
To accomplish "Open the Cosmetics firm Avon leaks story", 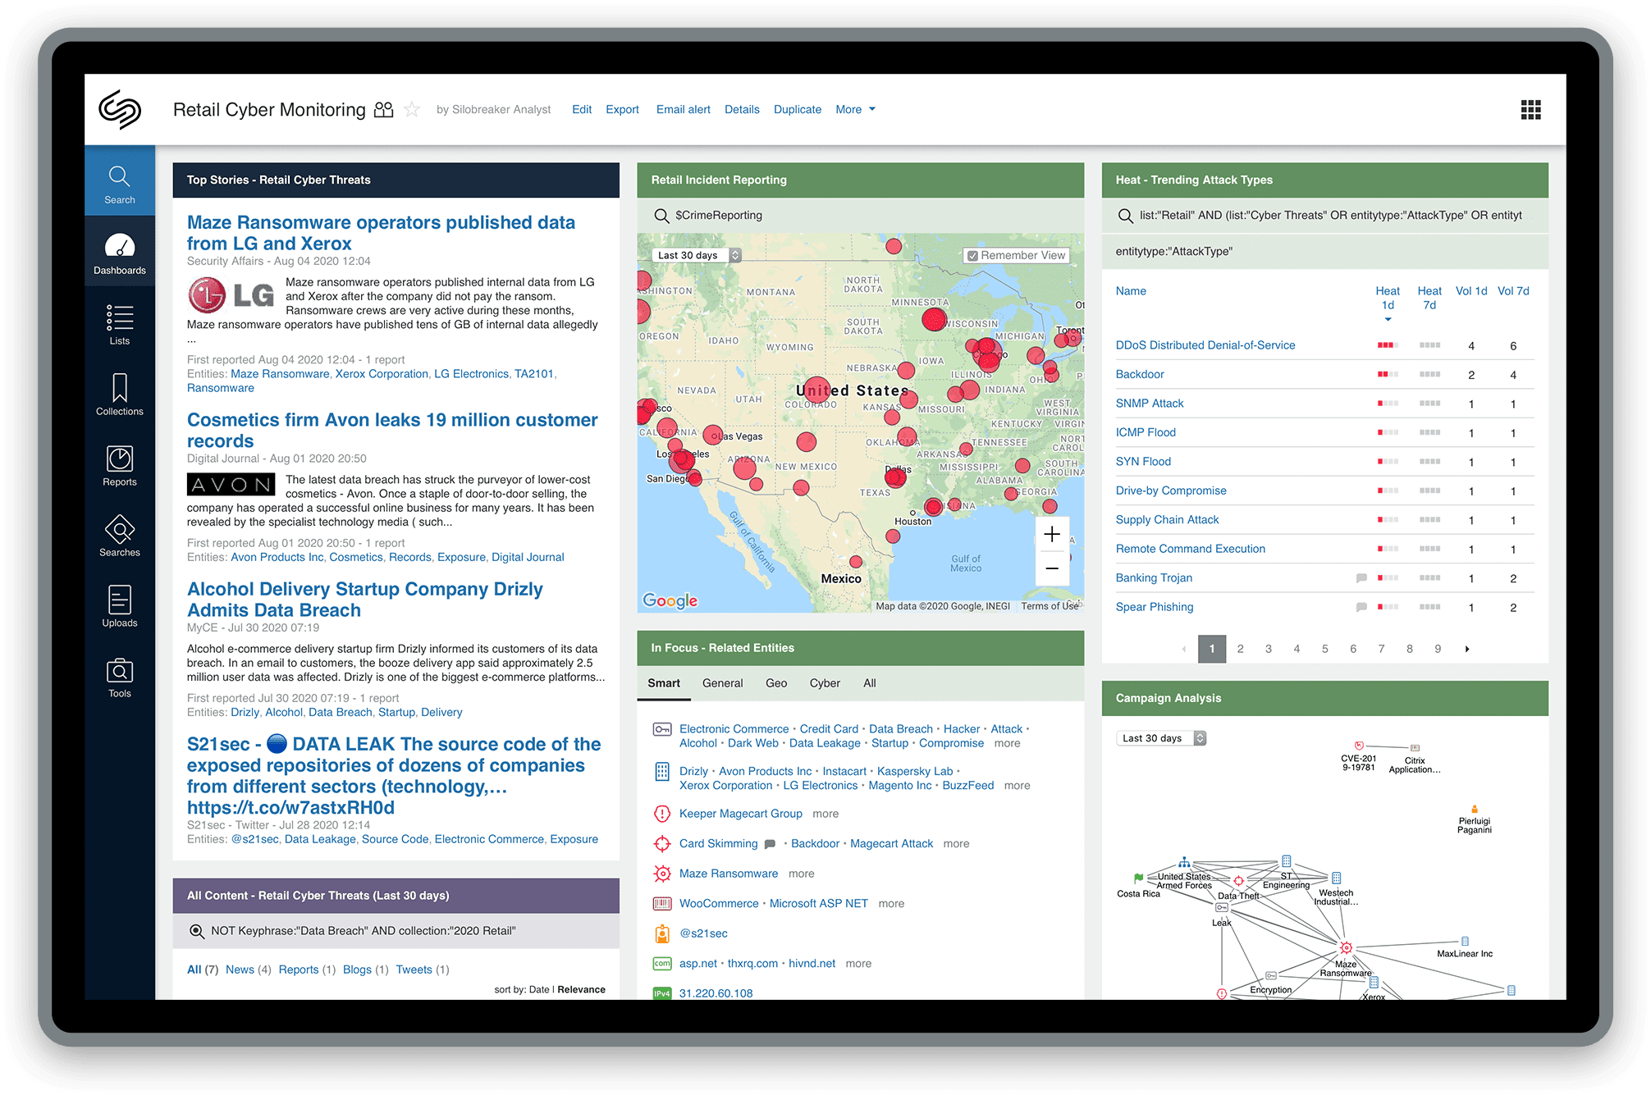I will pyautogui.click(x=392, y=430).
